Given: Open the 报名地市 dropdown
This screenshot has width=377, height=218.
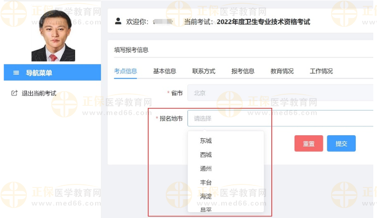Looking at the screenshot, I should [x=280, y=118].
